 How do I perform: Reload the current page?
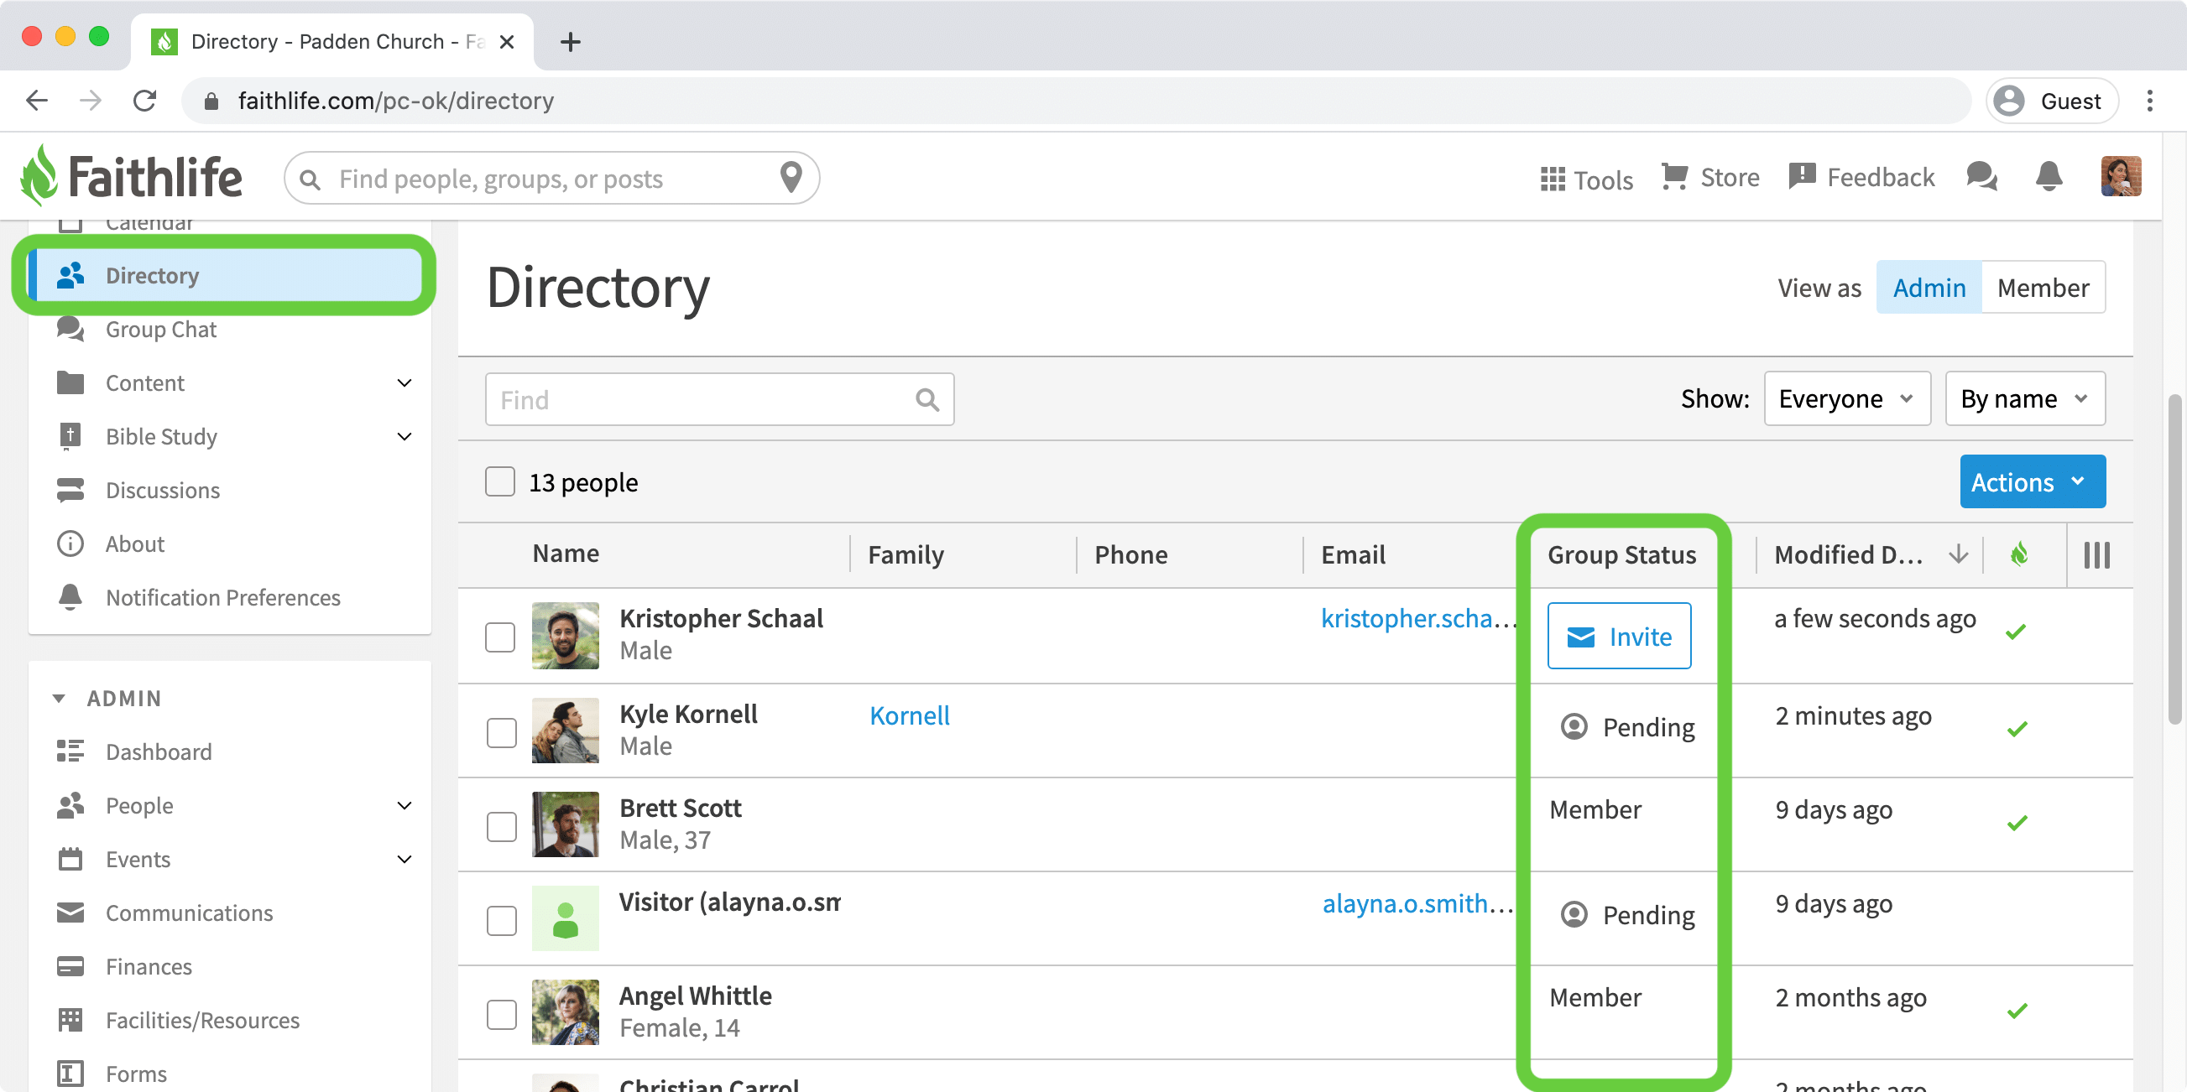pos(145,101)
